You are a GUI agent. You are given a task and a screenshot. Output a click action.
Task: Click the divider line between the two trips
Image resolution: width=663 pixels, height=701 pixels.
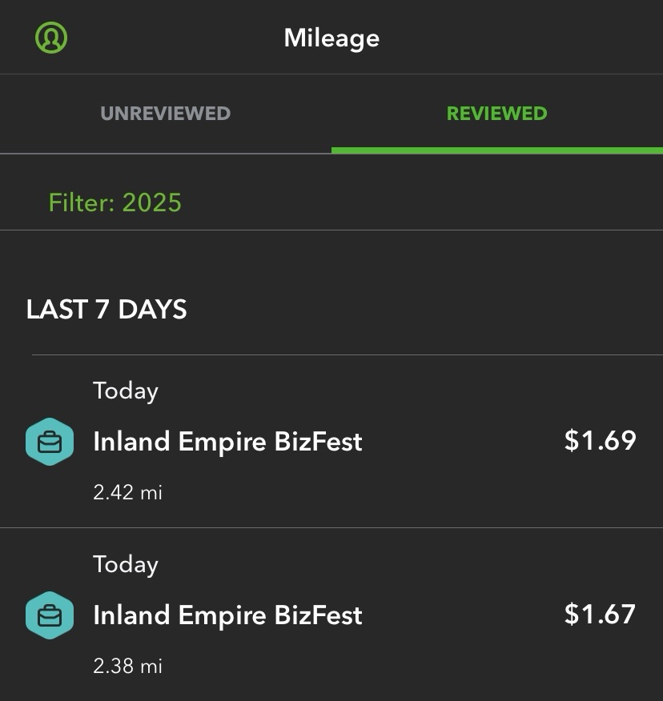[331, 528]
